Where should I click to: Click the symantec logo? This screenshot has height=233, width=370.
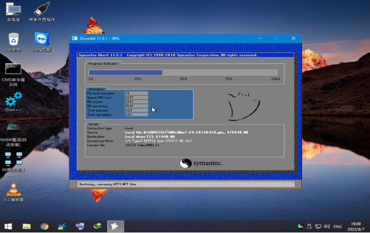tap(201, 163)
